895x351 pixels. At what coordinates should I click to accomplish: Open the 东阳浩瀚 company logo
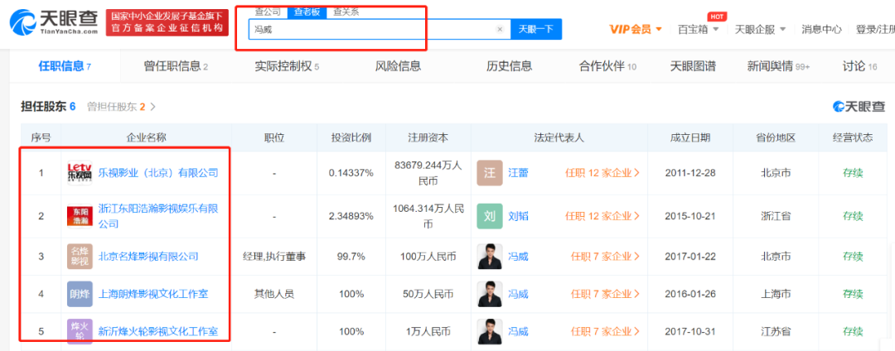pyautogui.click(x=80, y=216)
